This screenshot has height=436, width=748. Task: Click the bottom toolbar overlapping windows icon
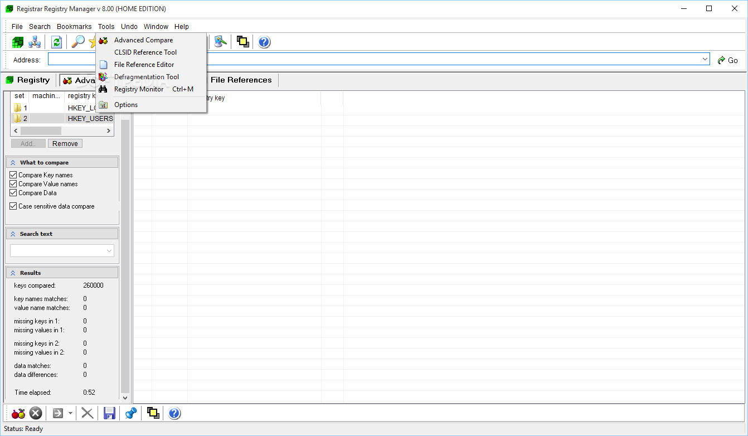(153, 413)
